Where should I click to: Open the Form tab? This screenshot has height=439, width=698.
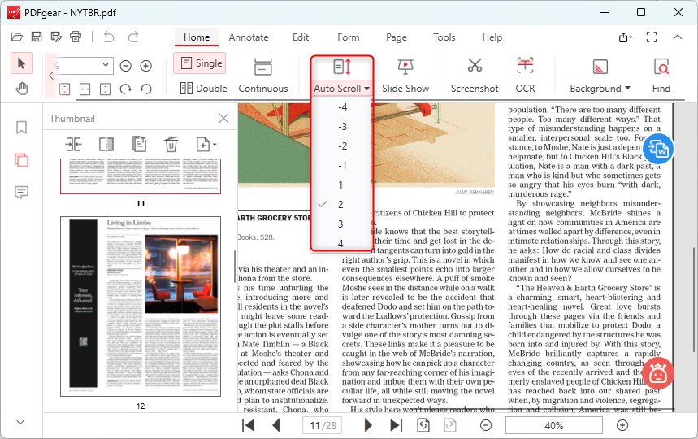click(x=348, y=37)
